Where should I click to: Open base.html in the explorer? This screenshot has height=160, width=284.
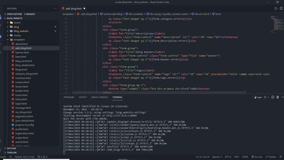coord(21,56)
